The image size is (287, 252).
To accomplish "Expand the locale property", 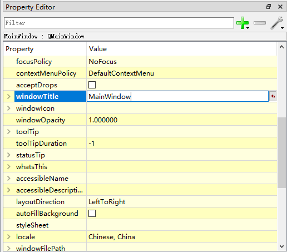I will tap(8, 236).
